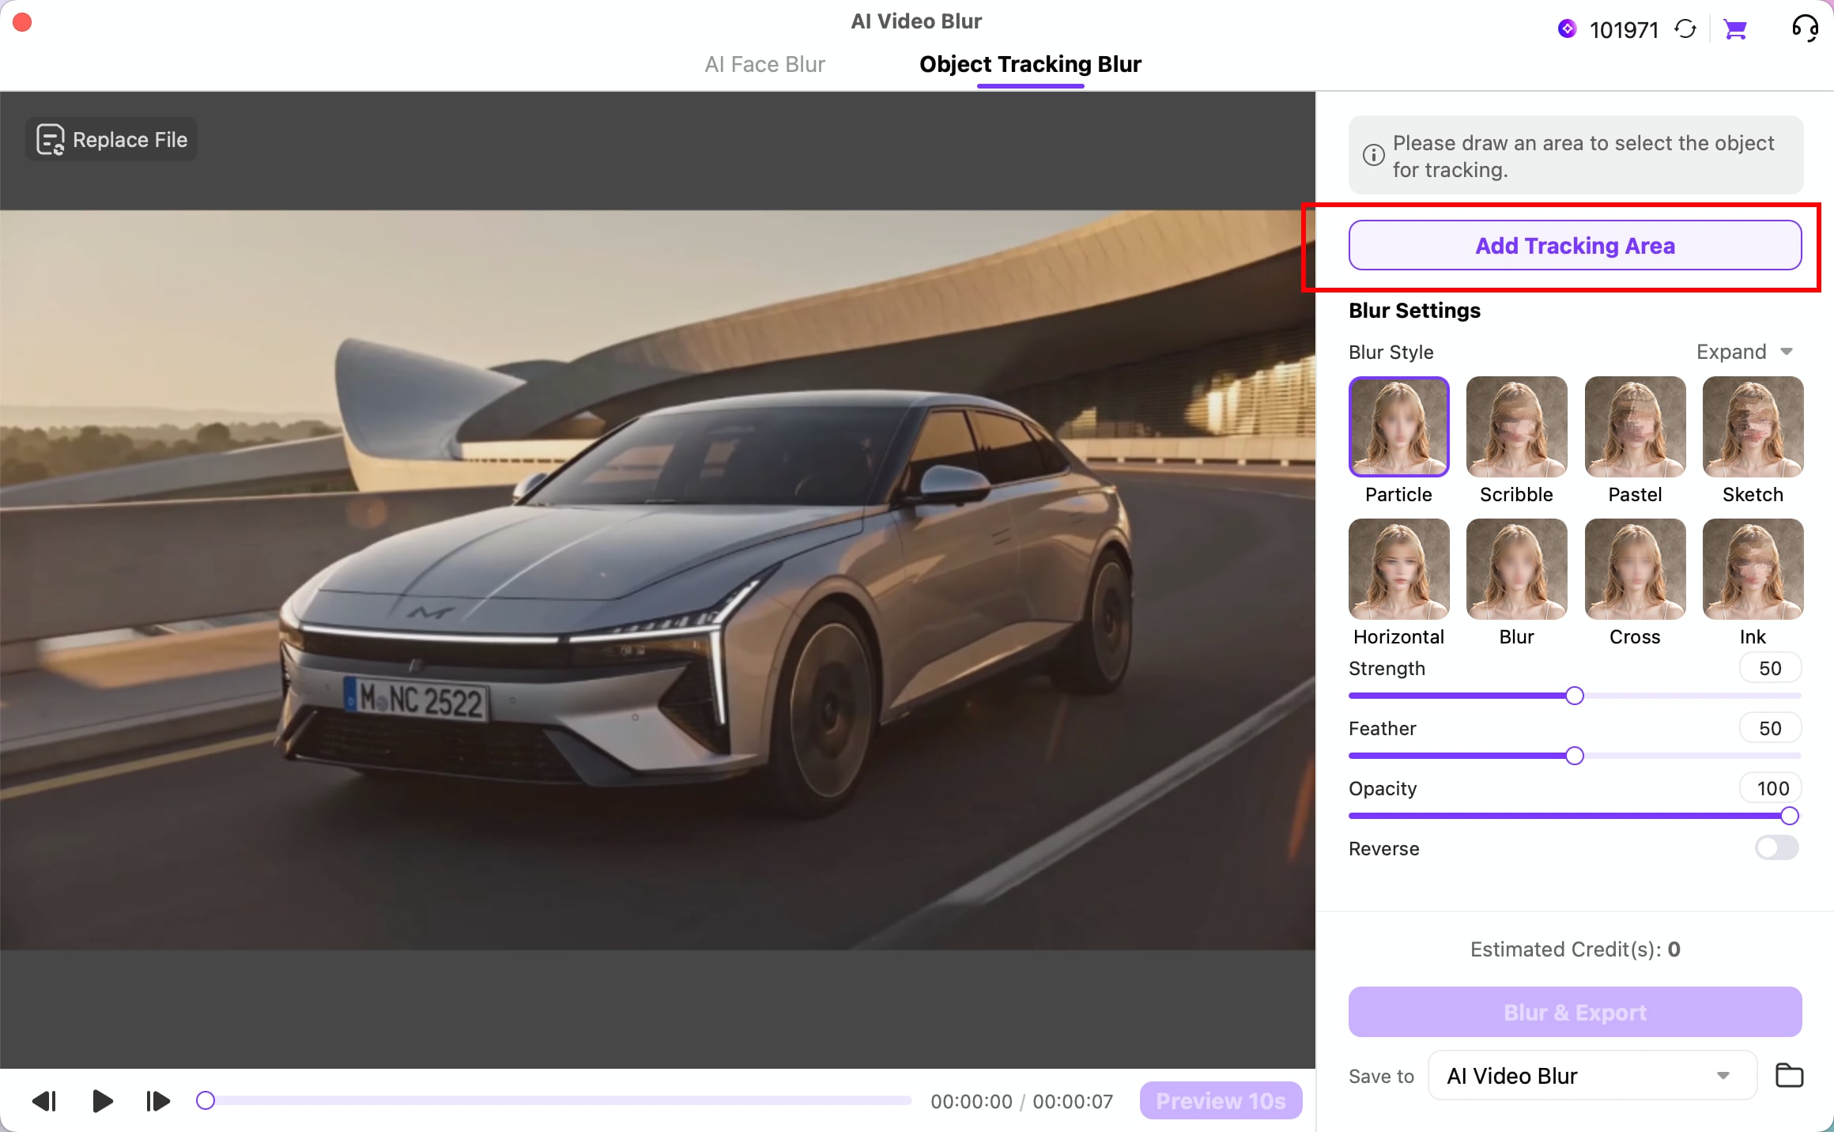
Task: Click the Opacity slider handle
Action: [x=1790, y=816]
